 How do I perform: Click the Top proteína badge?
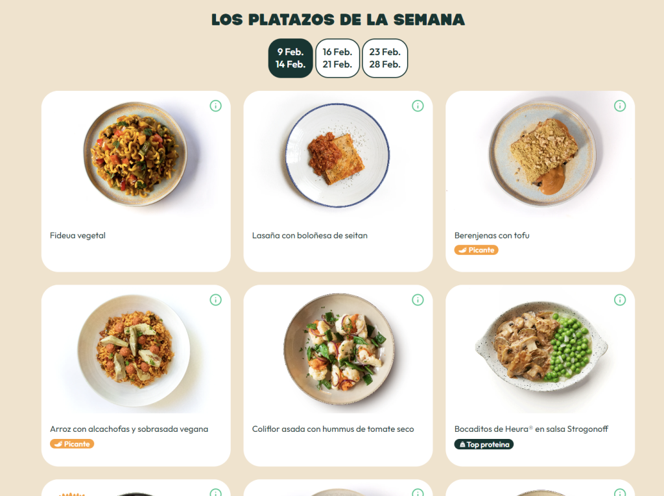484,444
